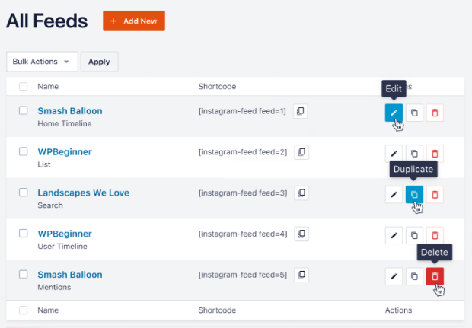Check the WPBeginner User Timeline row

[23, 233]
